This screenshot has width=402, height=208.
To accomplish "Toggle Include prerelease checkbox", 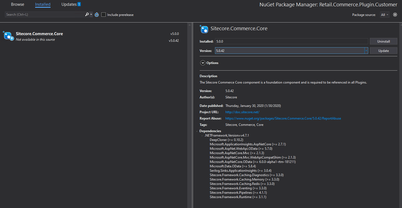I will 104,15.
